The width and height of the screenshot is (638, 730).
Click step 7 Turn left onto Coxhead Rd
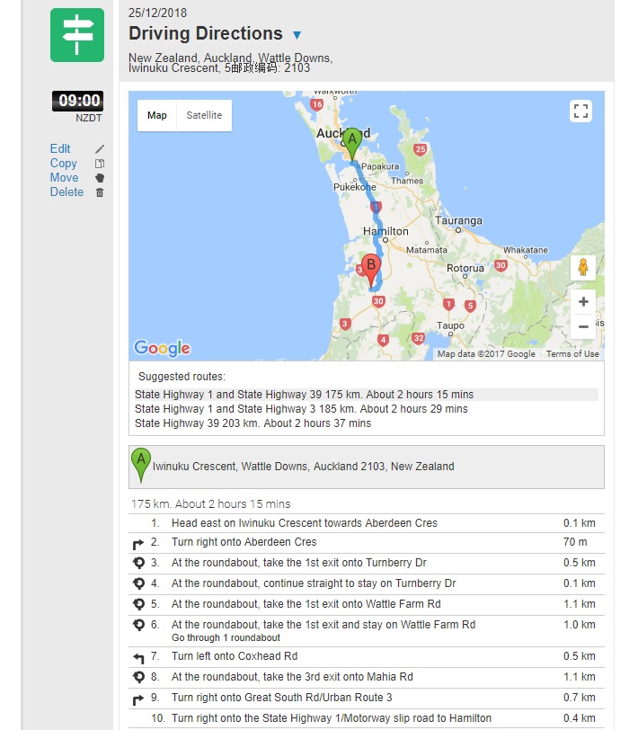367,656
